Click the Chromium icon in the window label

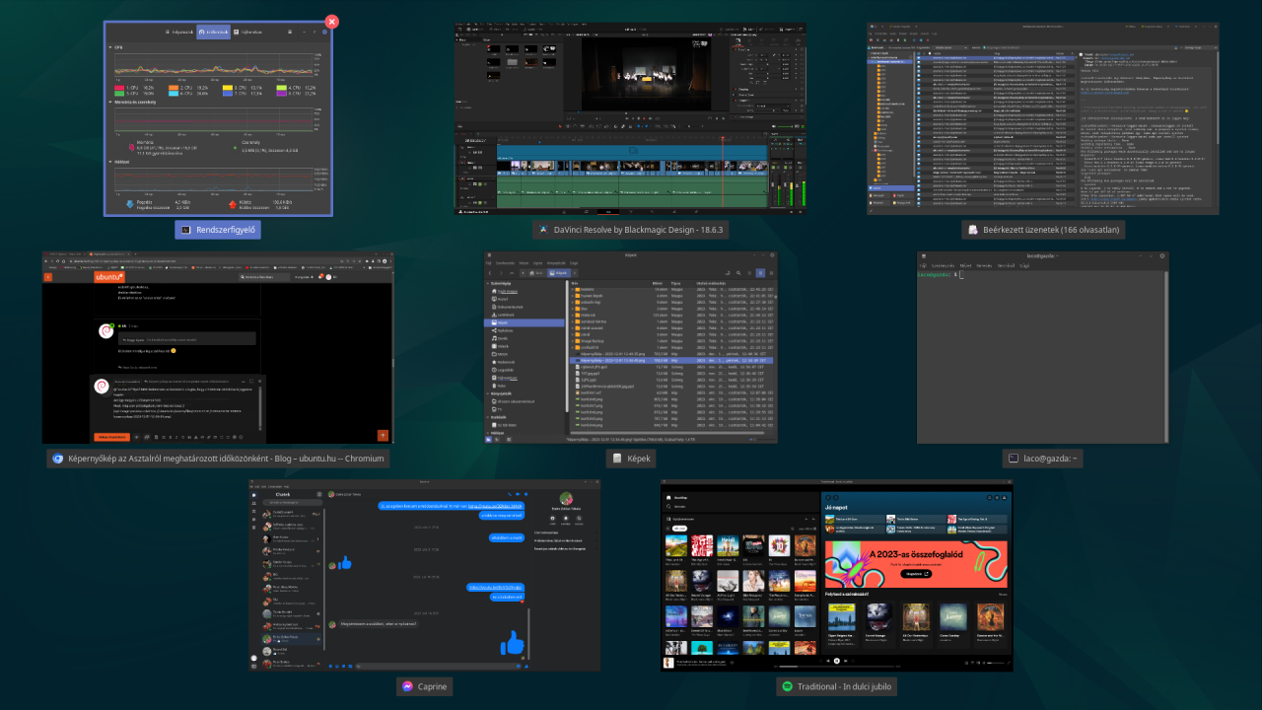point(58,459)
